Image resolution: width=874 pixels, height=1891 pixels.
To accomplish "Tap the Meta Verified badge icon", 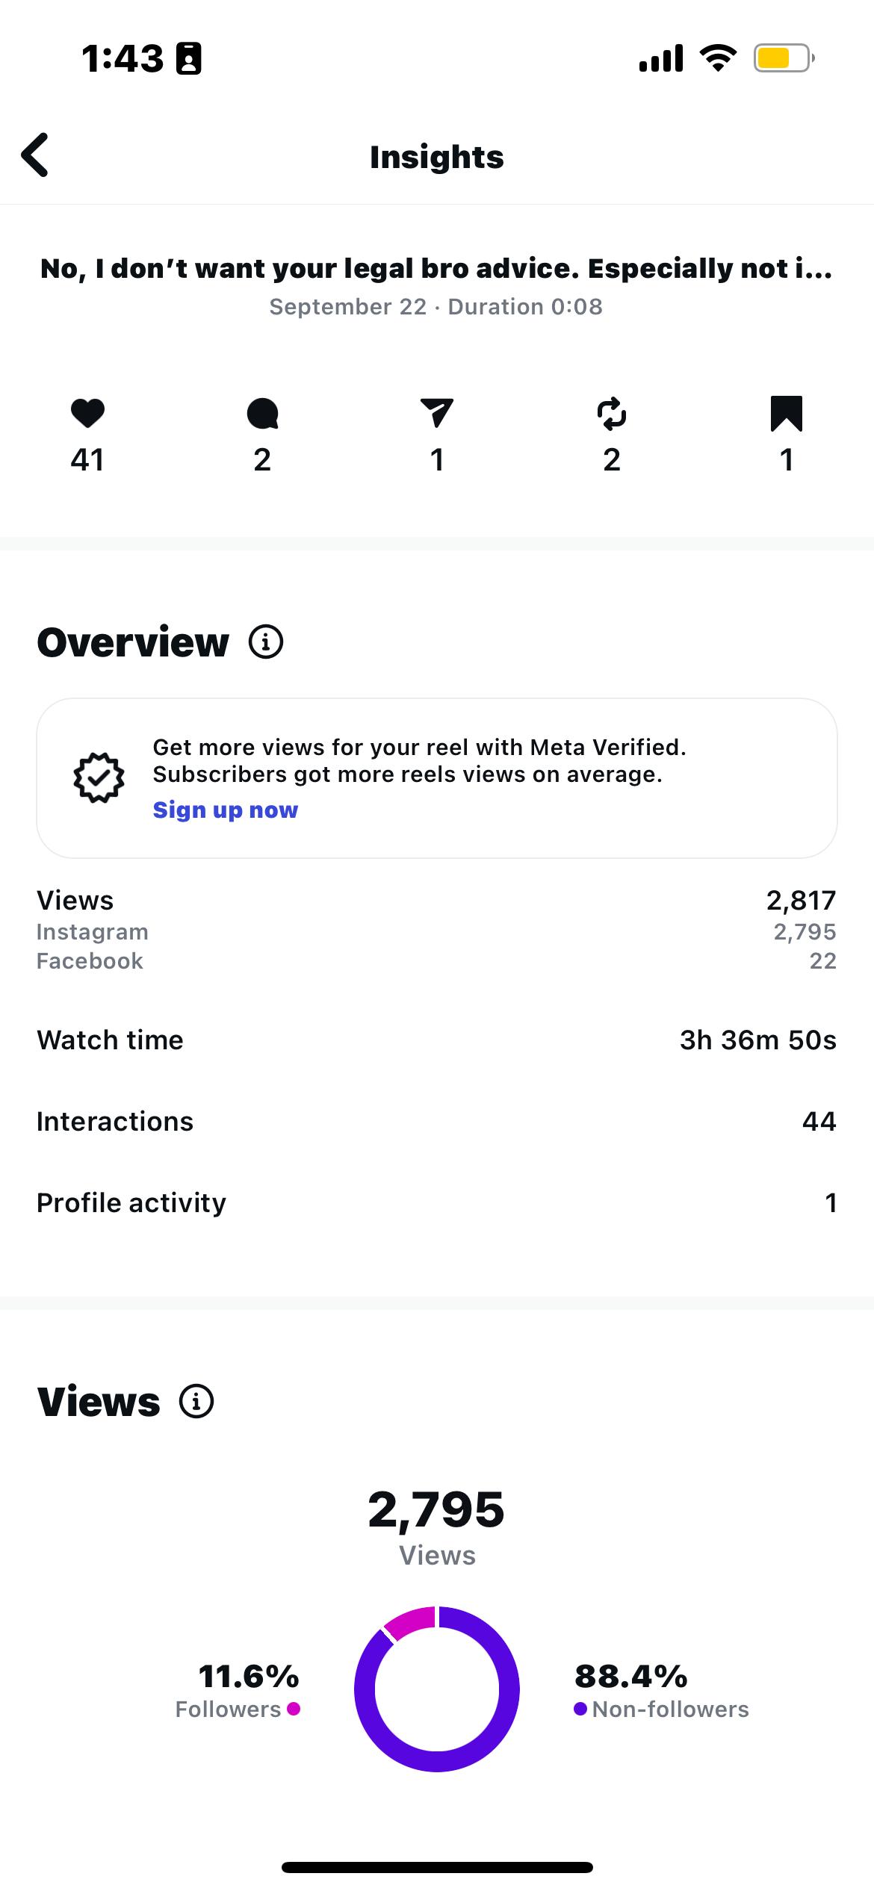I will pyautogui.click(x=99, y=777).
